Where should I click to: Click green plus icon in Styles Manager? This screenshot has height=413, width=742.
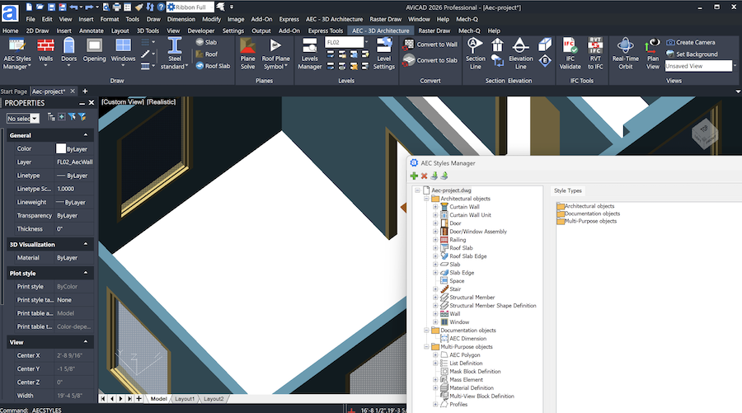click(414, 176)
